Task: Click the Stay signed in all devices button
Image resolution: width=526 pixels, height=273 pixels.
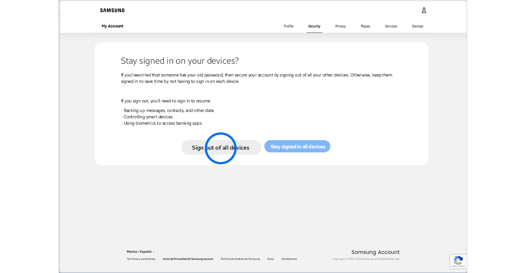Action: [297, 146]
